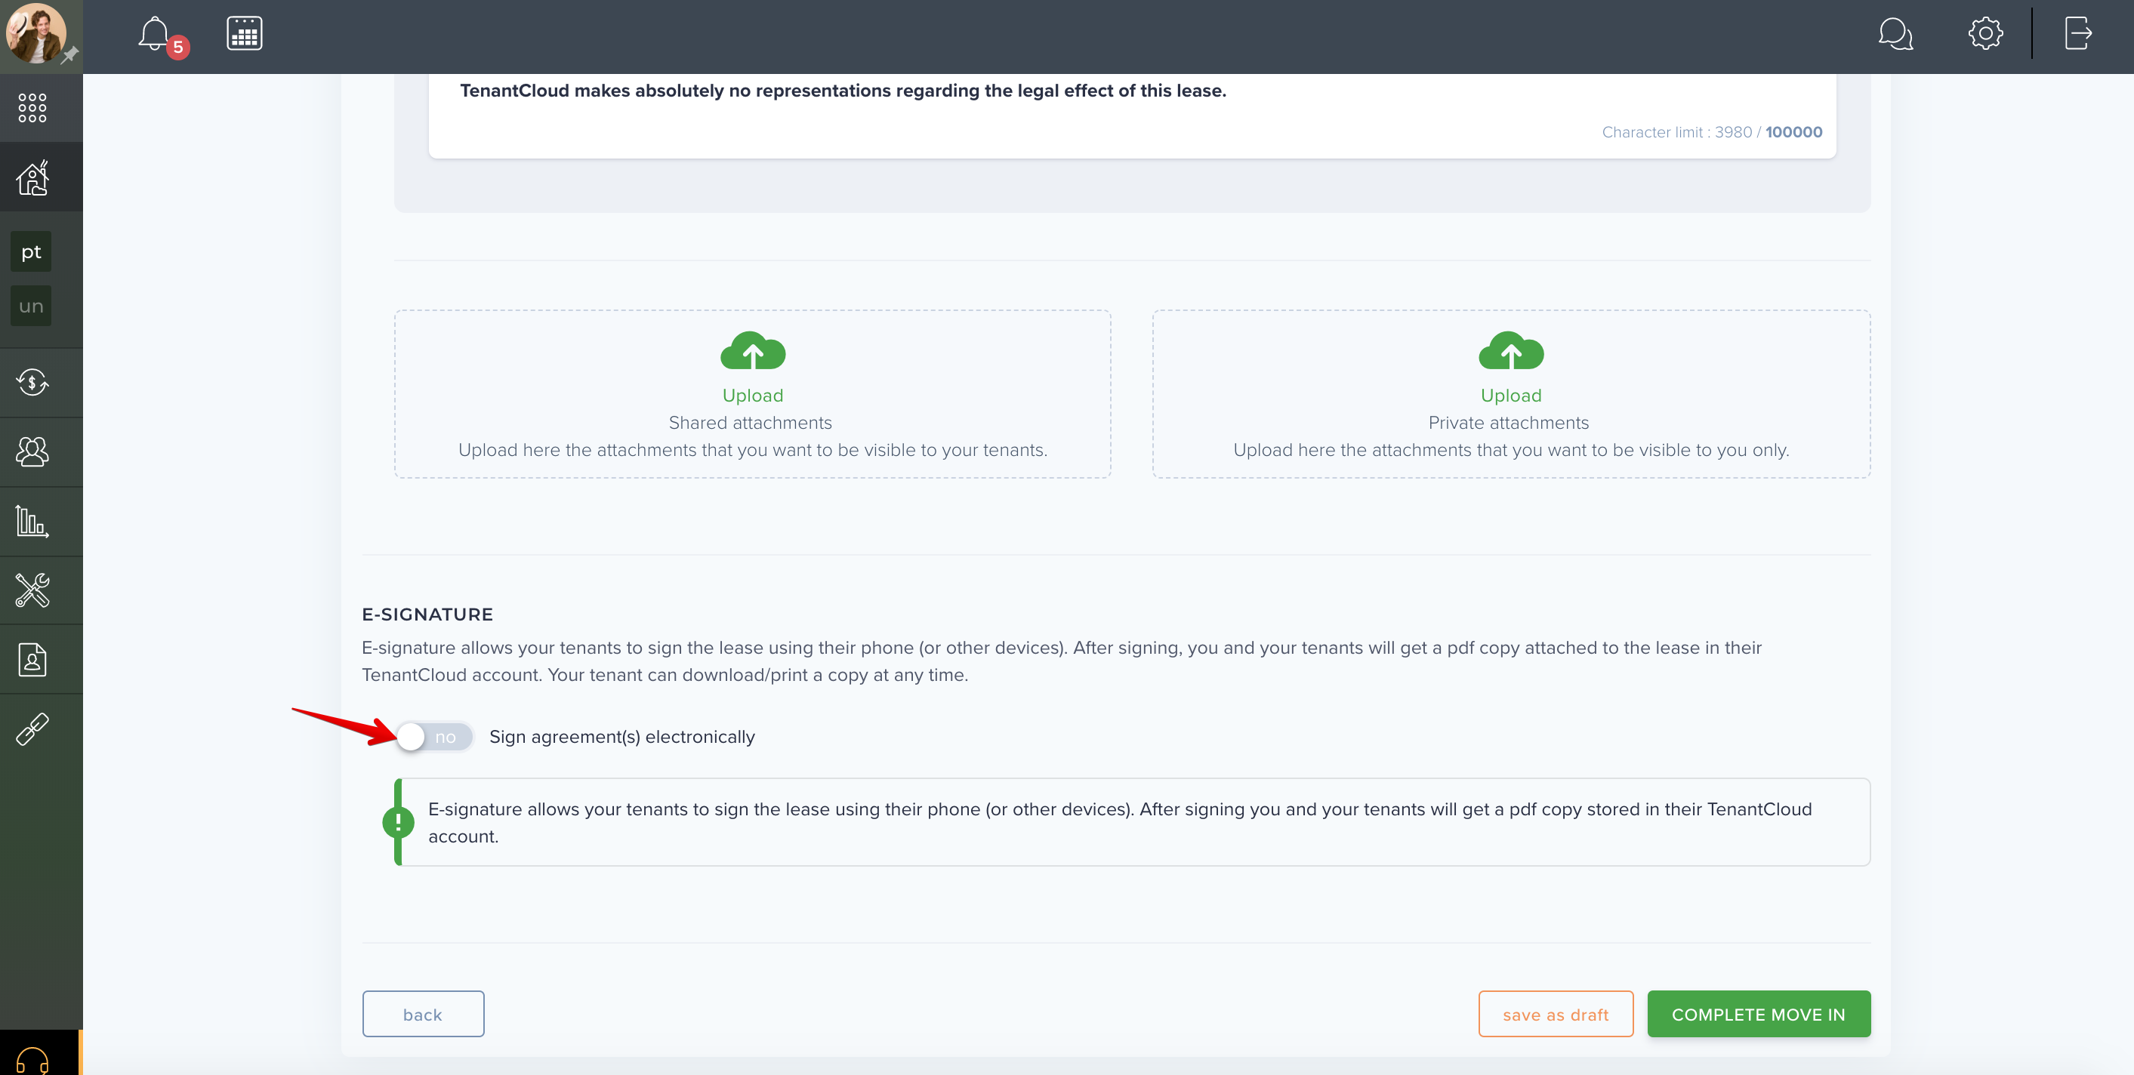The image size is (2134, 1075).
Task: Open the notifications bell
Action: click(x=154, y=34)
